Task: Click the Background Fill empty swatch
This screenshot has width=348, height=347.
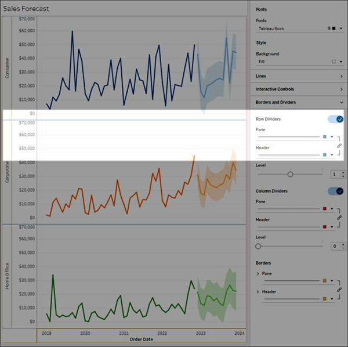Action: (x=334, y=62)
